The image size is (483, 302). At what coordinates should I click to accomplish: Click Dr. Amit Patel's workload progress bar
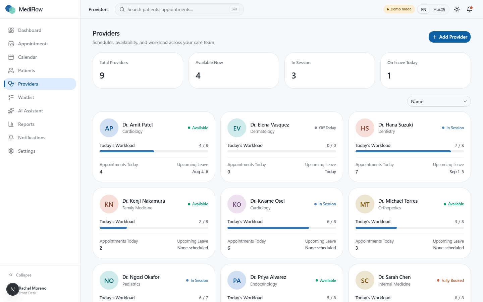154,151
